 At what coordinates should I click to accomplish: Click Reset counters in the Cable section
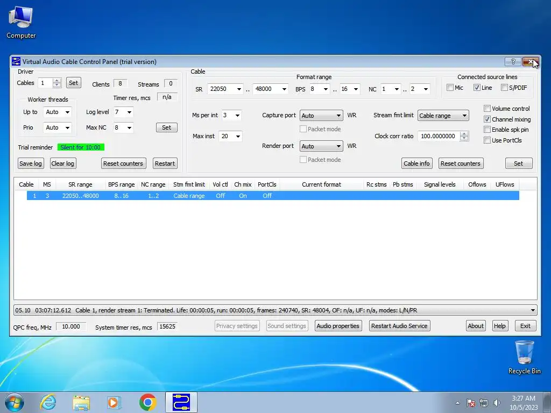(x=461, y=163)
